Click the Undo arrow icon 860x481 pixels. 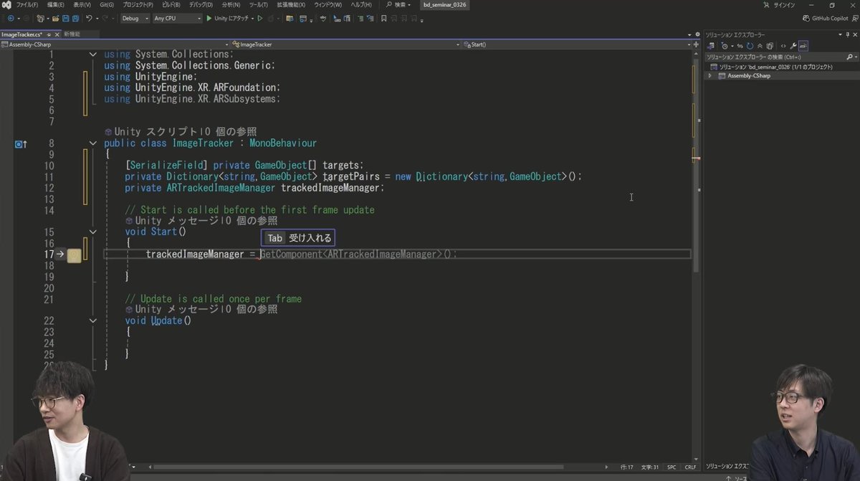point(89,18)
